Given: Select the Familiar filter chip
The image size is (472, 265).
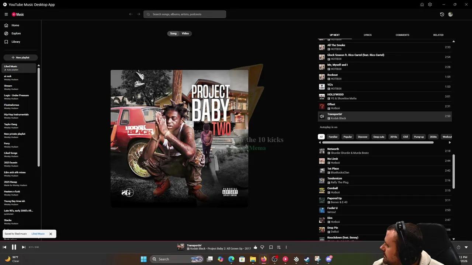Looking at the screenshot, I should (333, 137).
